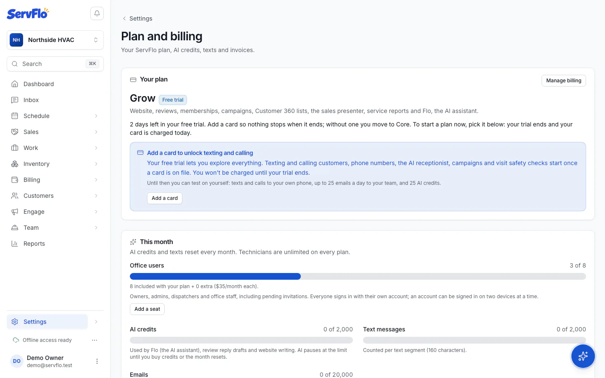Open Inbox from the sidebar
605x378 pixels.
click(55, 100)
